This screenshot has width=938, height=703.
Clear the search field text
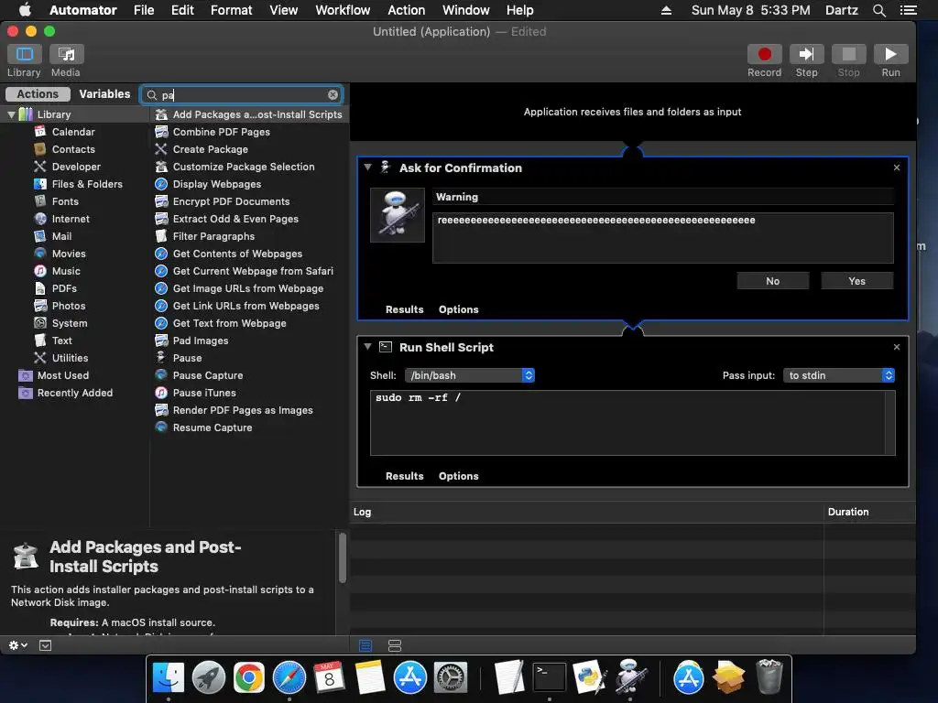[x=333, y=94]
